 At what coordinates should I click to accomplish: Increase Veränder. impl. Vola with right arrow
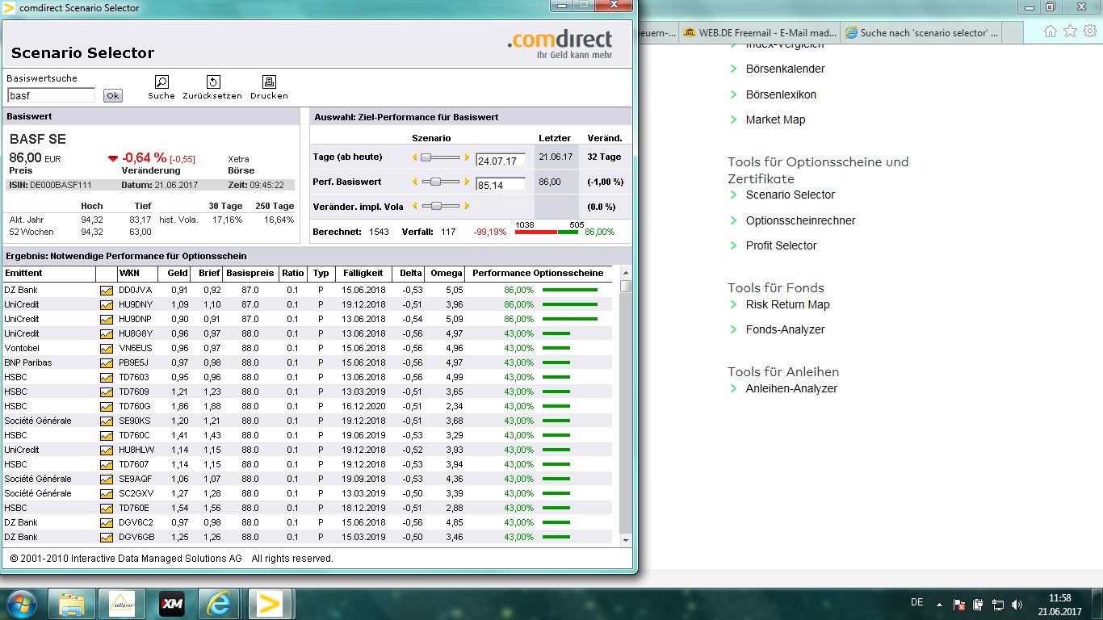(x=467, y=207)
